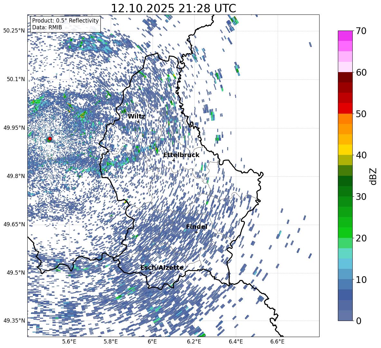Click the red radar site marker
This screenshot has height=348, width=381.
click(x=50, y=139)
